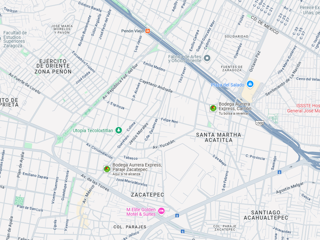Open the M Elite Golden Motel hotel pin
The image size is (320, 240).
162,211
